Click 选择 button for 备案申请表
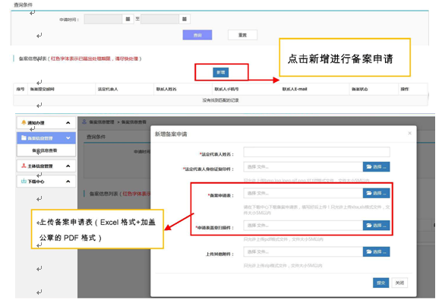442x300 pixels. pyautogui.click(x=377, y=193)
